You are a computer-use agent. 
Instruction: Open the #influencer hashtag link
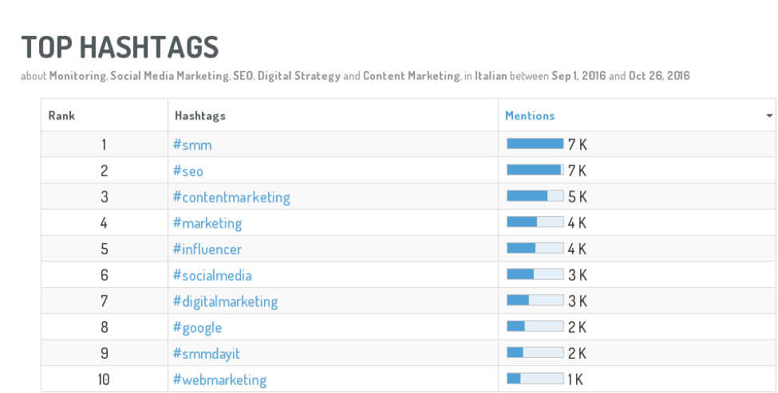click(207, 249)
